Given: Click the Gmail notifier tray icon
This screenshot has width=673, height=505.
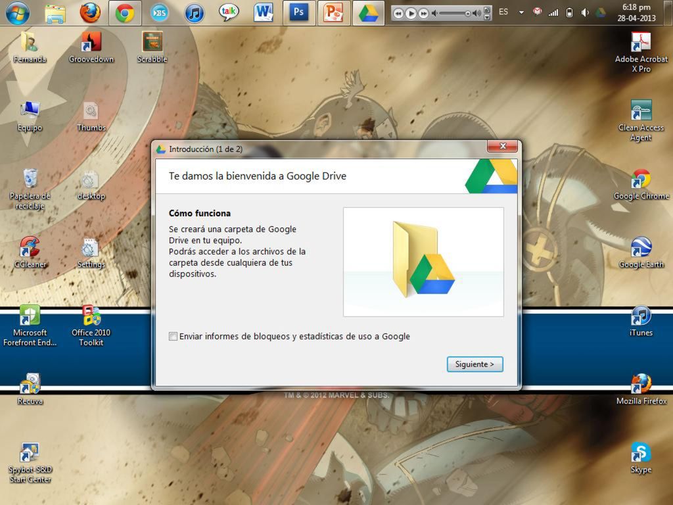Looking at the screenshot, I should click(537, 12).
